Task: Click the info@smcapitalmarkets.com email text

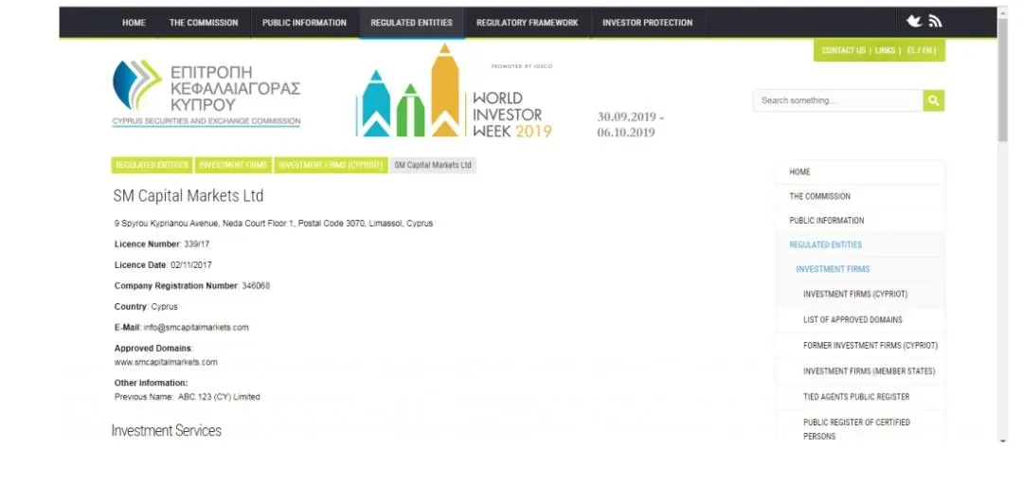Action: pos(196,328)
